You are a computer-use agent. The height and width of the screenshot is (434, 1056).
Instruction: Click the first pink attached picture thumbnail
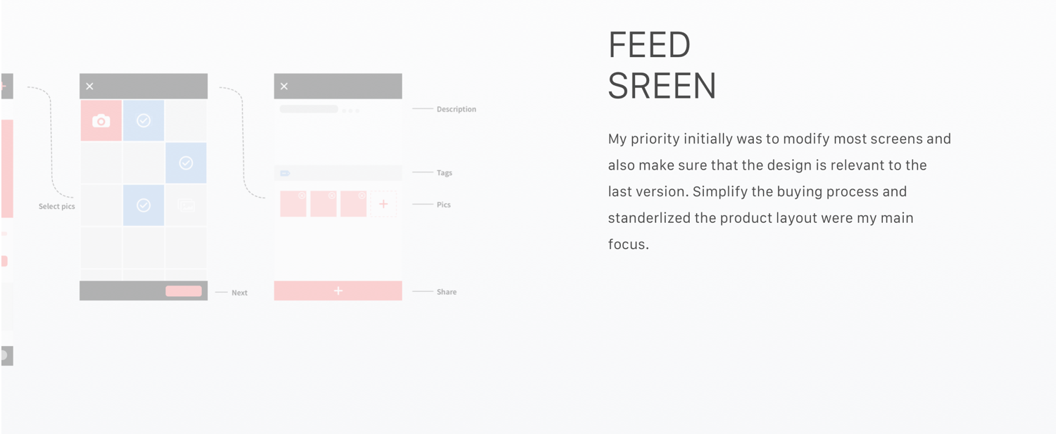(293, 204)
